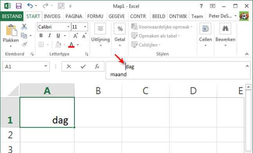The width and height of the screenshot is (253, 153).
Task: Expand the Name Box dropdown arrow
Action: click(x=46, y=66)
